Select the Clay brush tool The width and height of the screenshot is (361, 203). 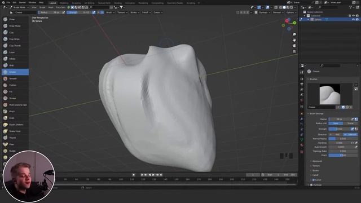click(15, 33)
